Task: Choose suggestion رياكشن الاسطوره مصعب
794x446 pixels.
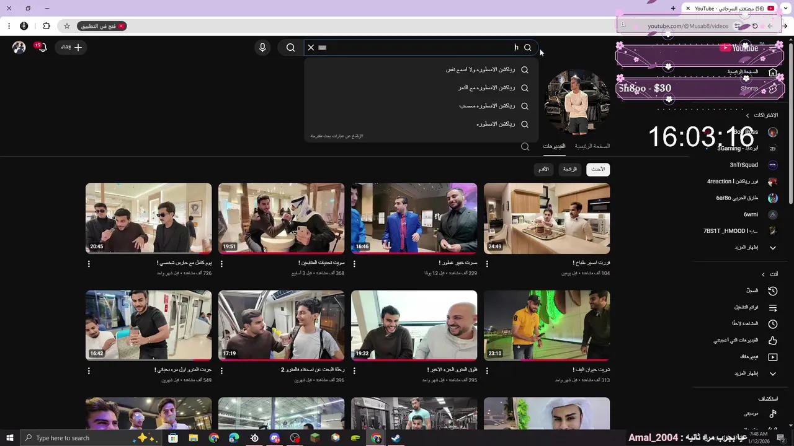Action: (x=422, y=106)
